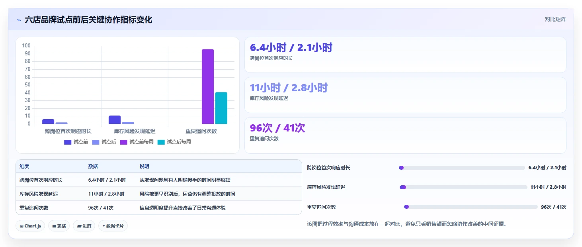
Task: Select table cell 重复追问次数
Action: (x=34, y=208)
